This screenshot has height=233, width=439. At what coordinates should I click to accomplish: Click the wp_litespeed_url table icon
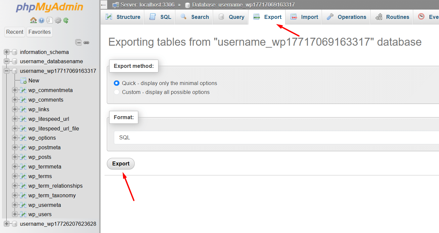[23, 119]
